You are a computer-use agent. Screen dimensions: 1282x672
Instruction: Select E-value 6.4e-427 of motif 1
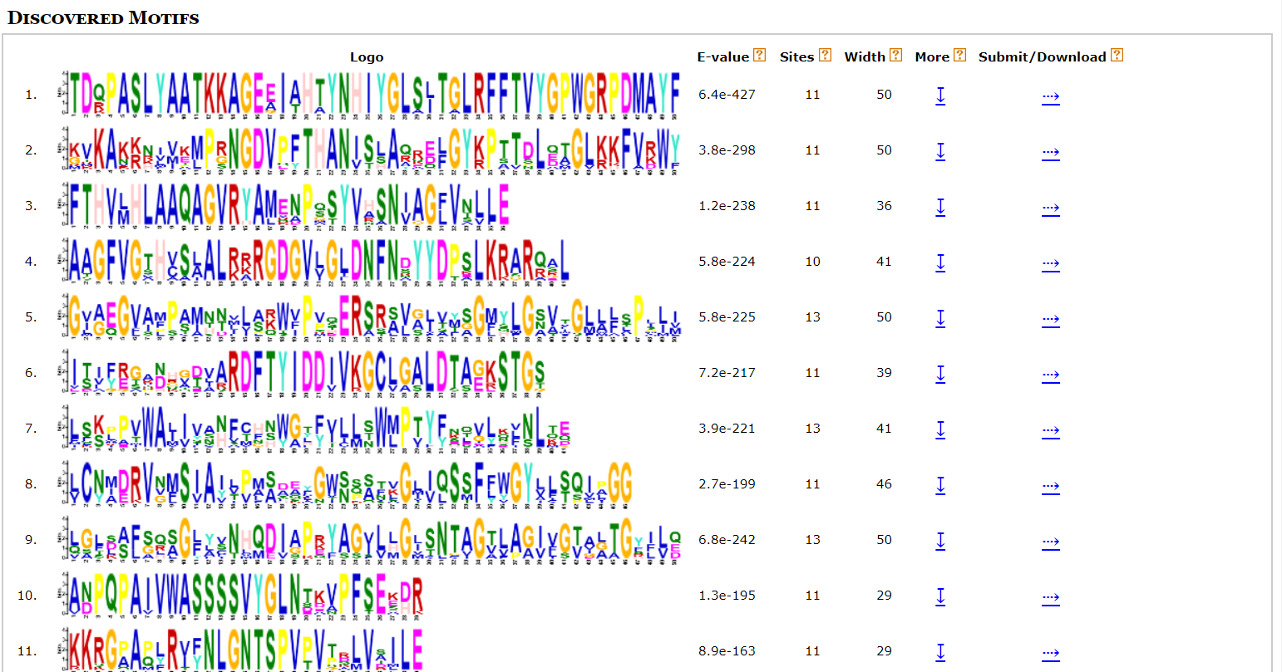pyautogui.click(x=727, y=95)
